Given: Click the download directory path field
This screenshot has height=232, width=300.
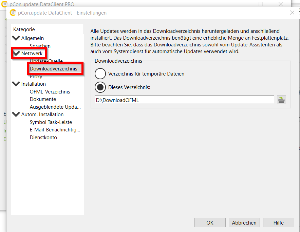Looking at the screenshot, I should point(184,100).
